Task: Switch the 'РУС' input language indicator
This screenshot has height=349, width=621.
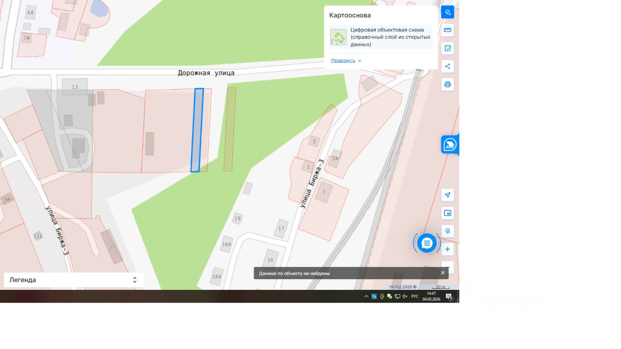Action: [415, 296]
